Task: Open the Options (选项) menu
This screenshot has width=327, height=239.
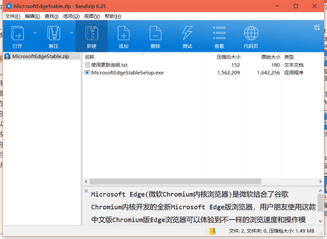Action: [71, 16]
